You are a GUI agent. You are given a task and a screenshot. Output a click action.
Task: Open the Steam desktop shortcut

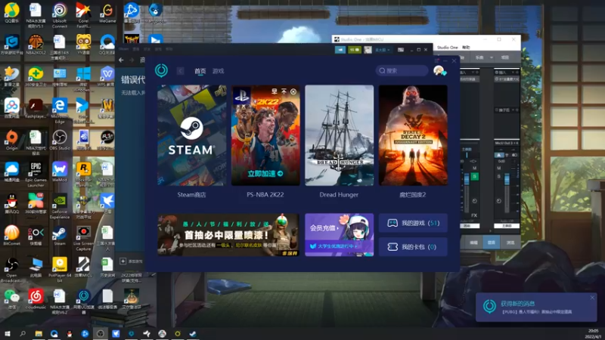[x=60, y=236]
